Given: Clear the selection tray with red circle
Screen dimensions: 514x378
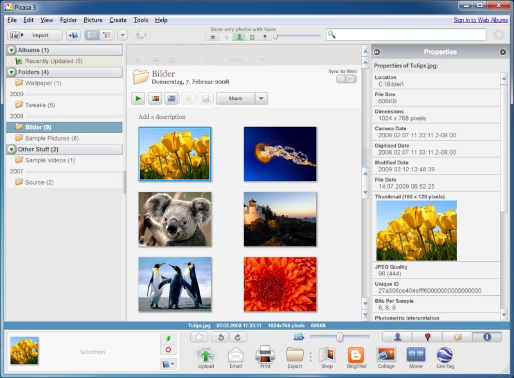Looking at the screenshot, I should (x=168, y=350).
